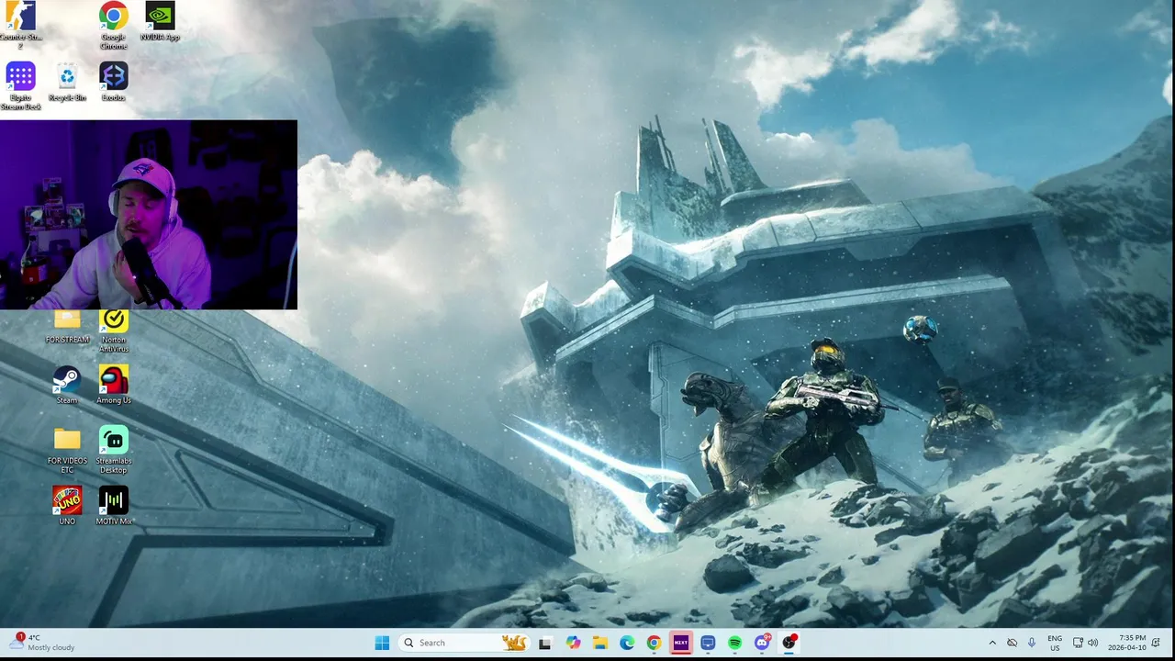1175x661 pixels.
Task: Click the microphone tray indicator
Action: (x=1032, y=643)
